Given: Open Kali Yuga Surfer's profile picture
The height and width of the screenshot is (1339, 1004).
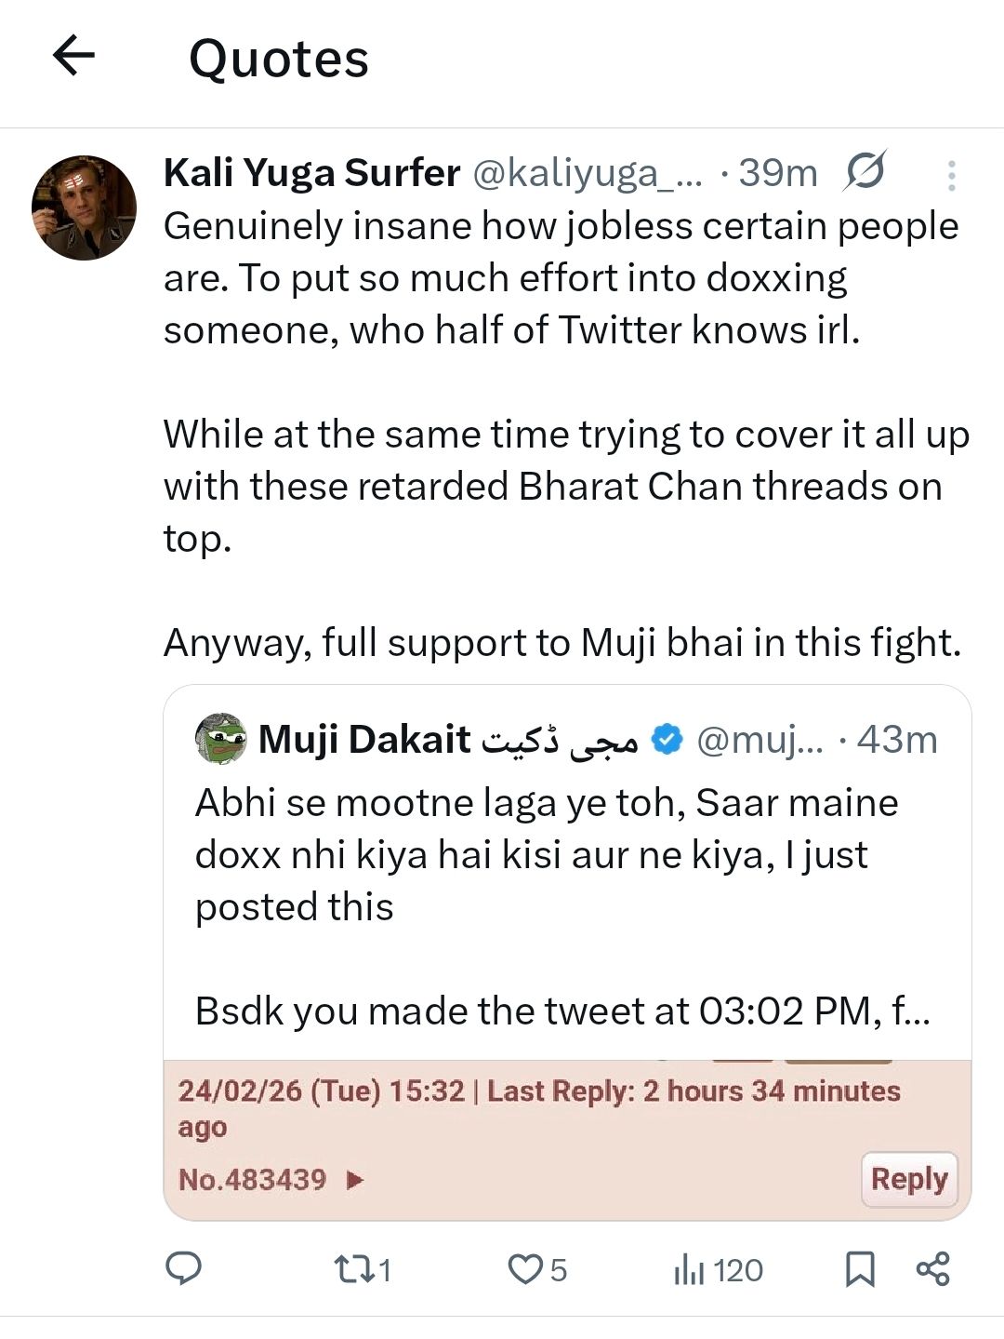Looking at the screenshot, I should tap(84, 208).
